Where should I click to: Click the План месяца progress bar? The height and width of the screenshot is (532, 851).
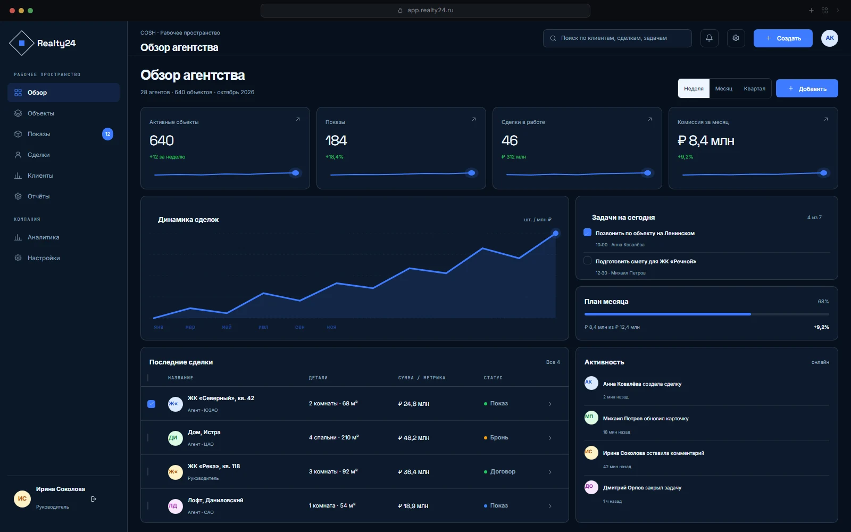[x=707, y=314]
